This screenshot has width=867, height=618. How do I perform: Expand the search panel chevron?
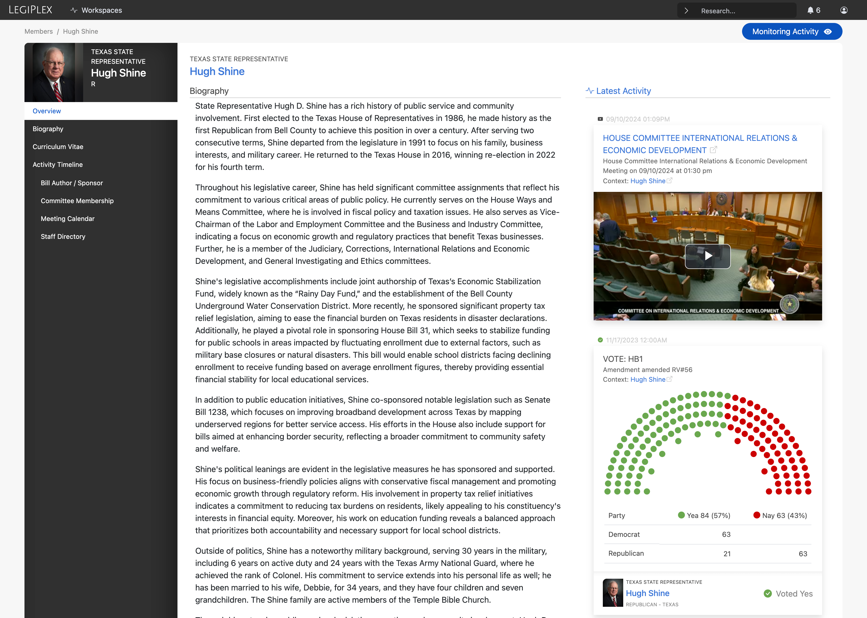686,10
